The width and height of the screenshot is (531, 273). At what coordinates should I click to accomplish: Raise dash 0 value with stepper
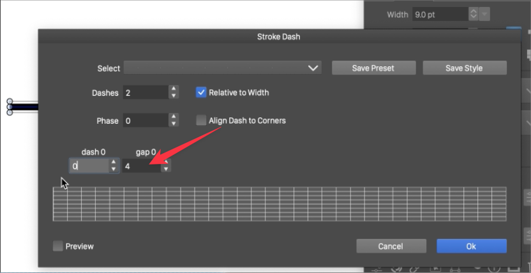(114, 163)
